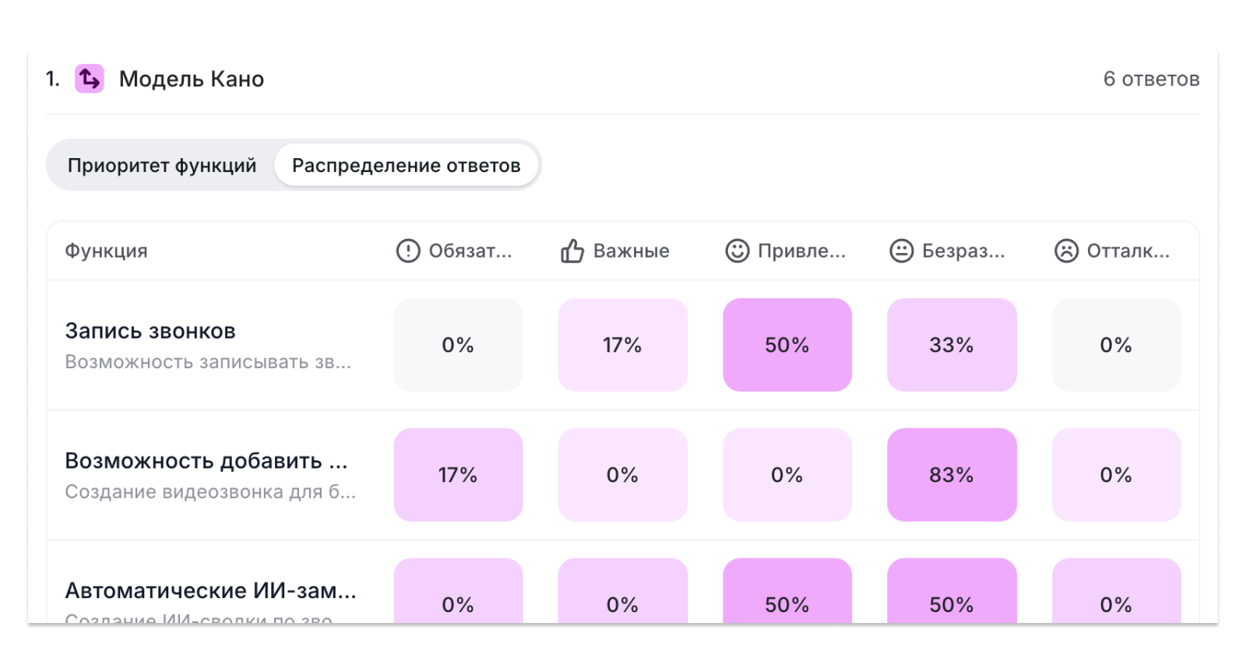Click the 17% cell in the must-have column
Image resolution: width=1246 pixels, height=665 pixels.
458,475
